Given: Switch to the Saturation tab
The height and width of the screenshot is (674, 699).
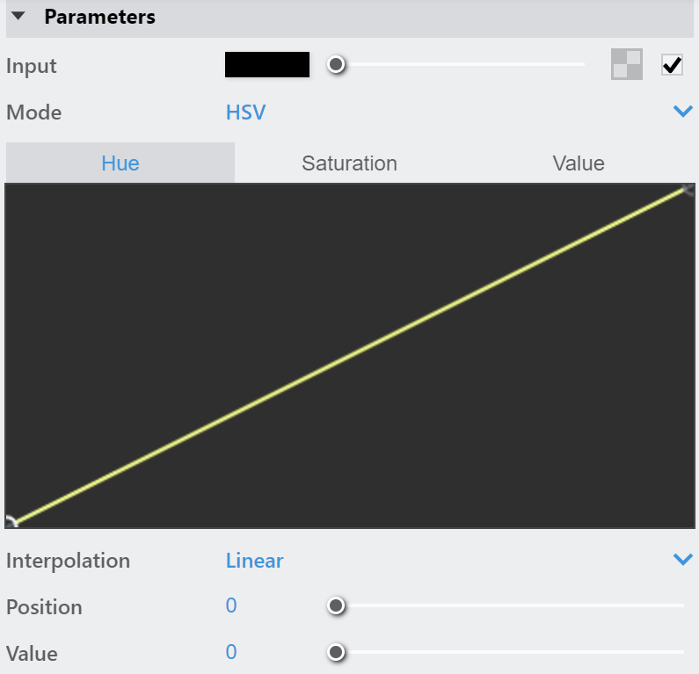Looking at the screenshot, I should pyautogui.click(x=349, y=163).
